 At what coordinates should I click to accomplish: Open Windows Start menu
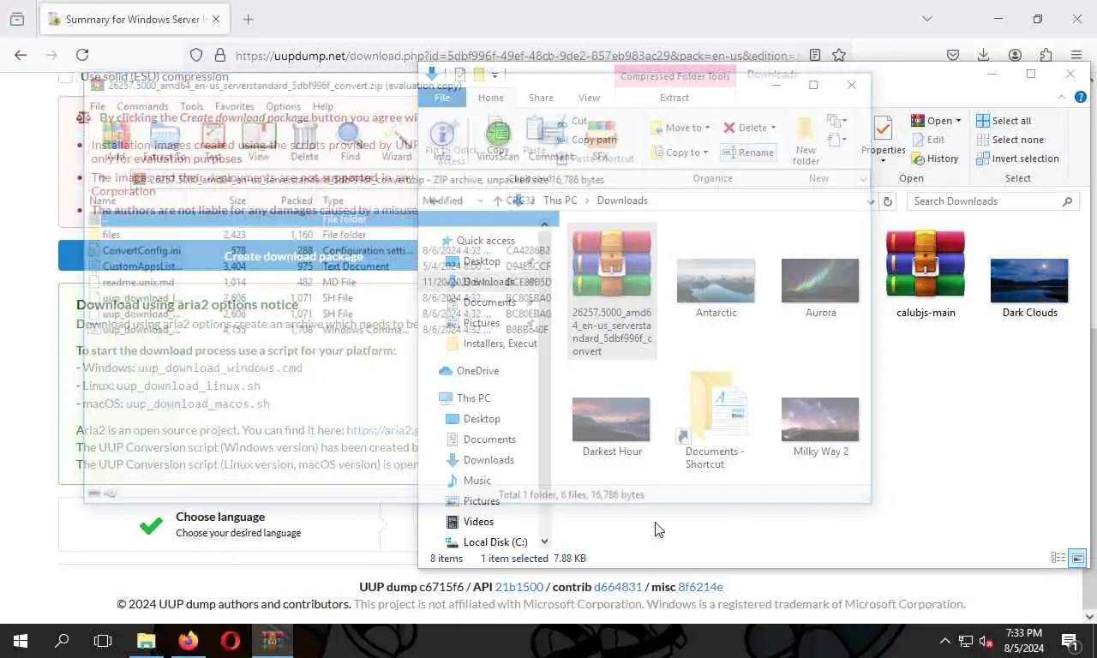point(21,641)
